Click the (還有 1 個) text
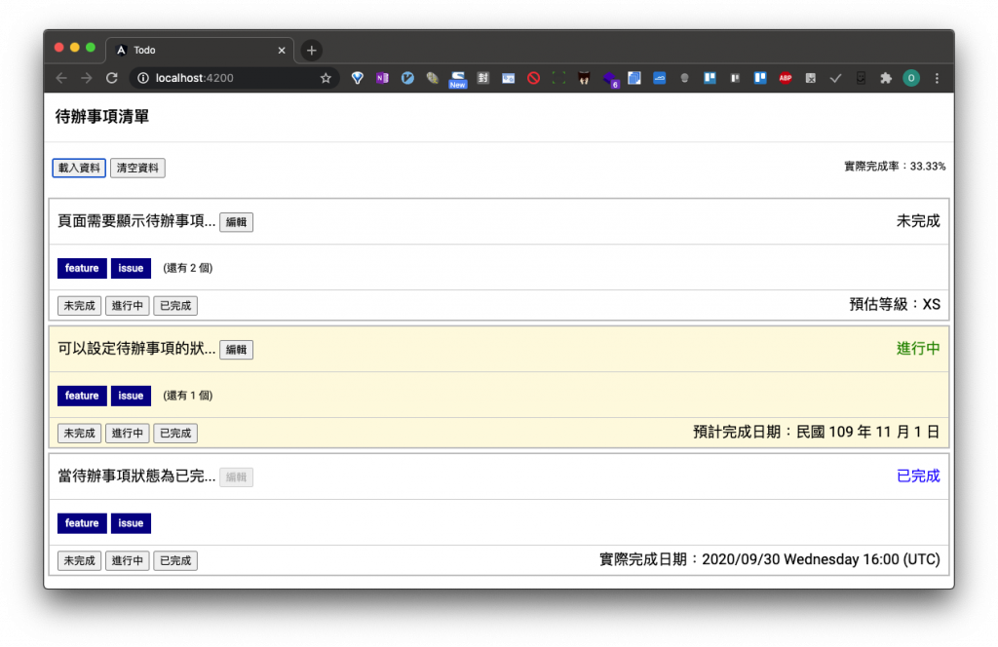This screenshot has width=998, height=647. tap(188, 396)
